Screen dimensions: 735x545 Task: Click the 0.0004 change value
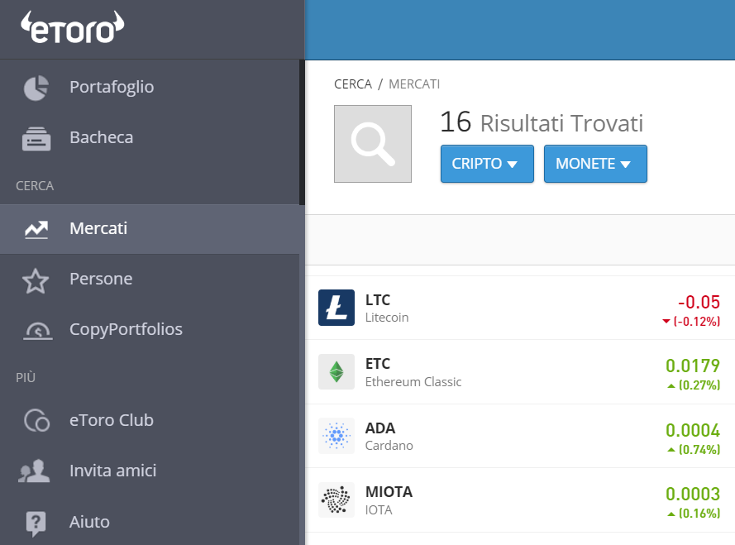(693, 431)
